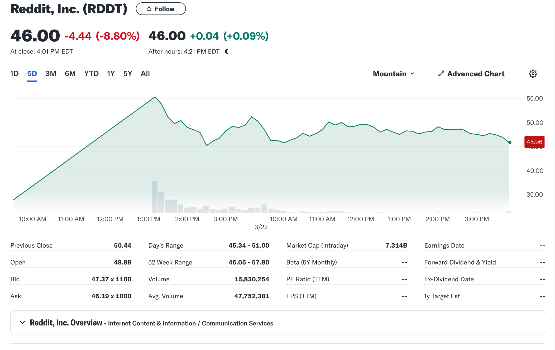Image resolution: width=555 pixels, height=350 pixels.
Task: Click Avg. Volume value 47,752,381
Action: pyautogui.click(x=252, y=296)
